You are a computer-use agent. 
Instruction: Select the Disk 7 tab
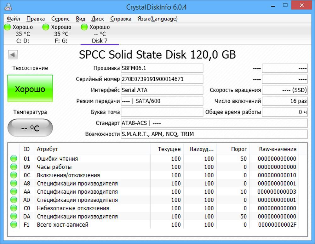[x=100, y=41]
